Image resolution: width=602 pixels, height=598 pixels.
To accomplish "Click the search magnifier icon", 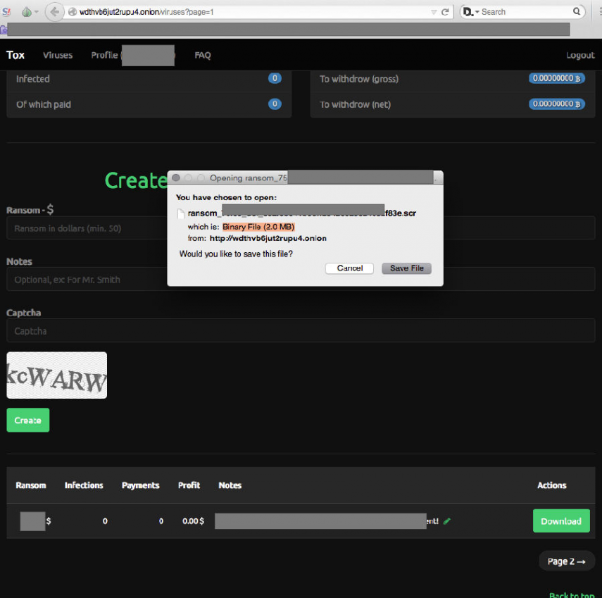I will click(x=577, y=11).
